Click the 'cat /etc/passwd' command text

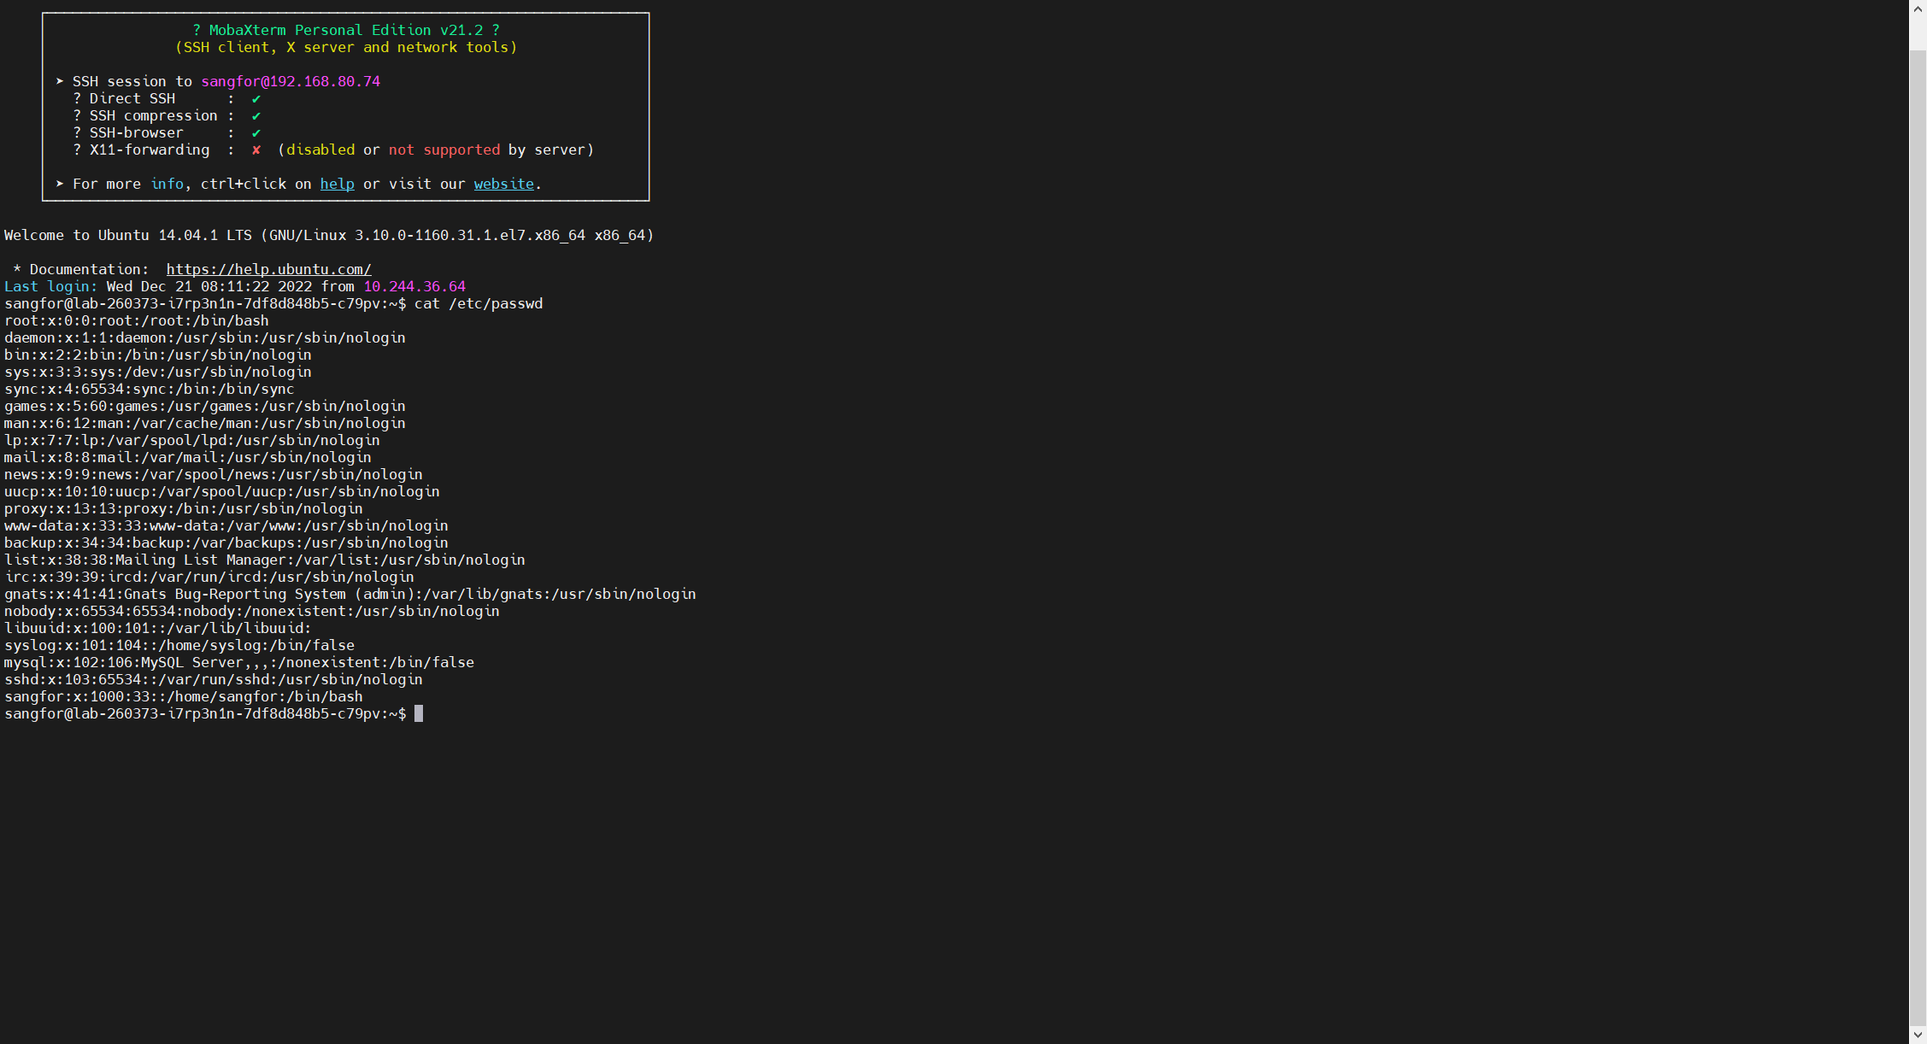479,303
